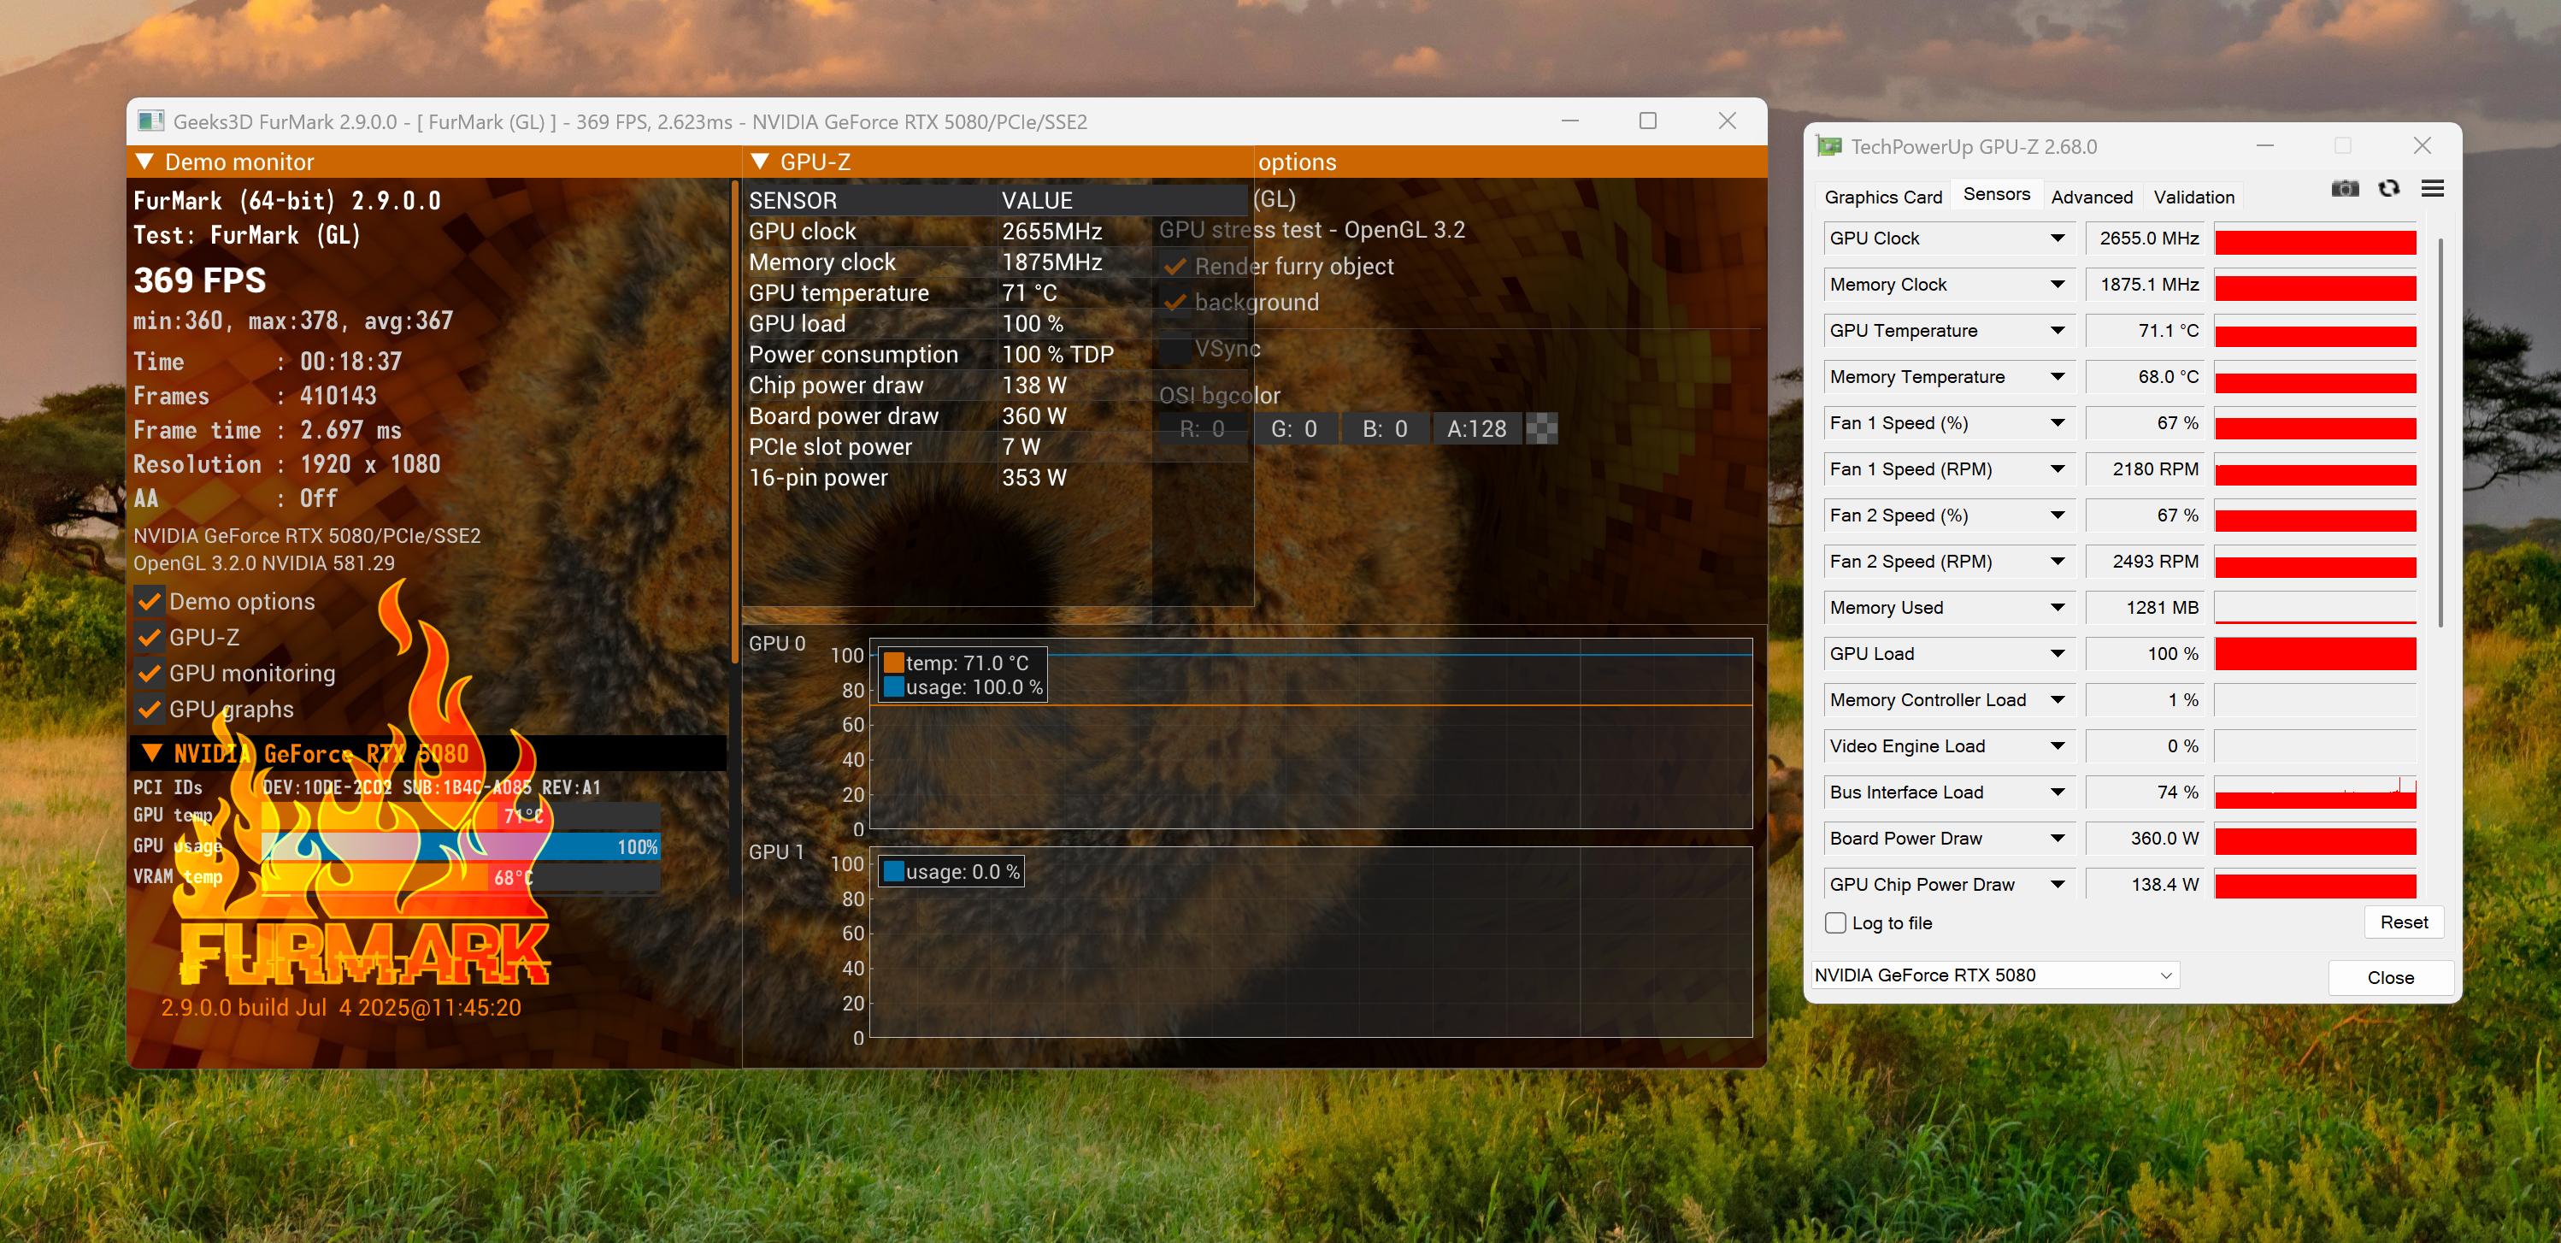Toggle the GPU monitoring checkbox
This screenshot has width=2561, height=1243.
pos(149,673)
